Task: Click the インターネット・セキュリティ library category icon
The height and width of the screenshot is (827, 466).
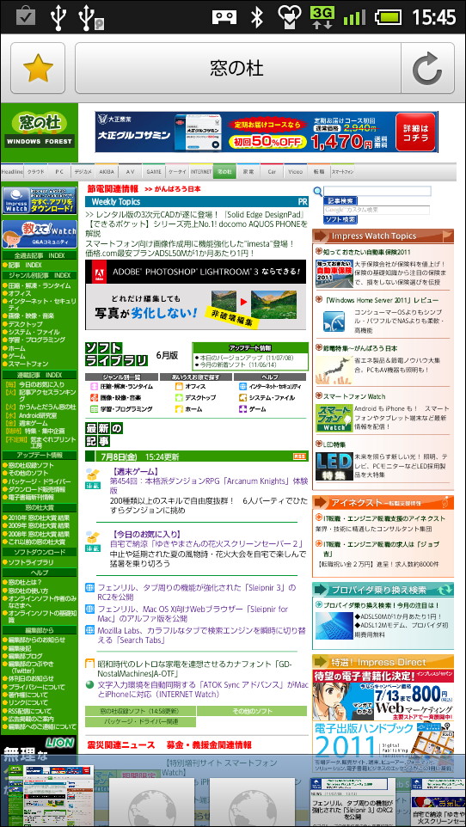Action: (242, 386)
